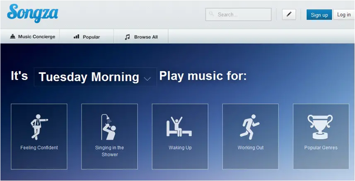This screenshot has width=355, height=181.
Task: Select the Feeling Confident tile
Action: coord(39,136)
